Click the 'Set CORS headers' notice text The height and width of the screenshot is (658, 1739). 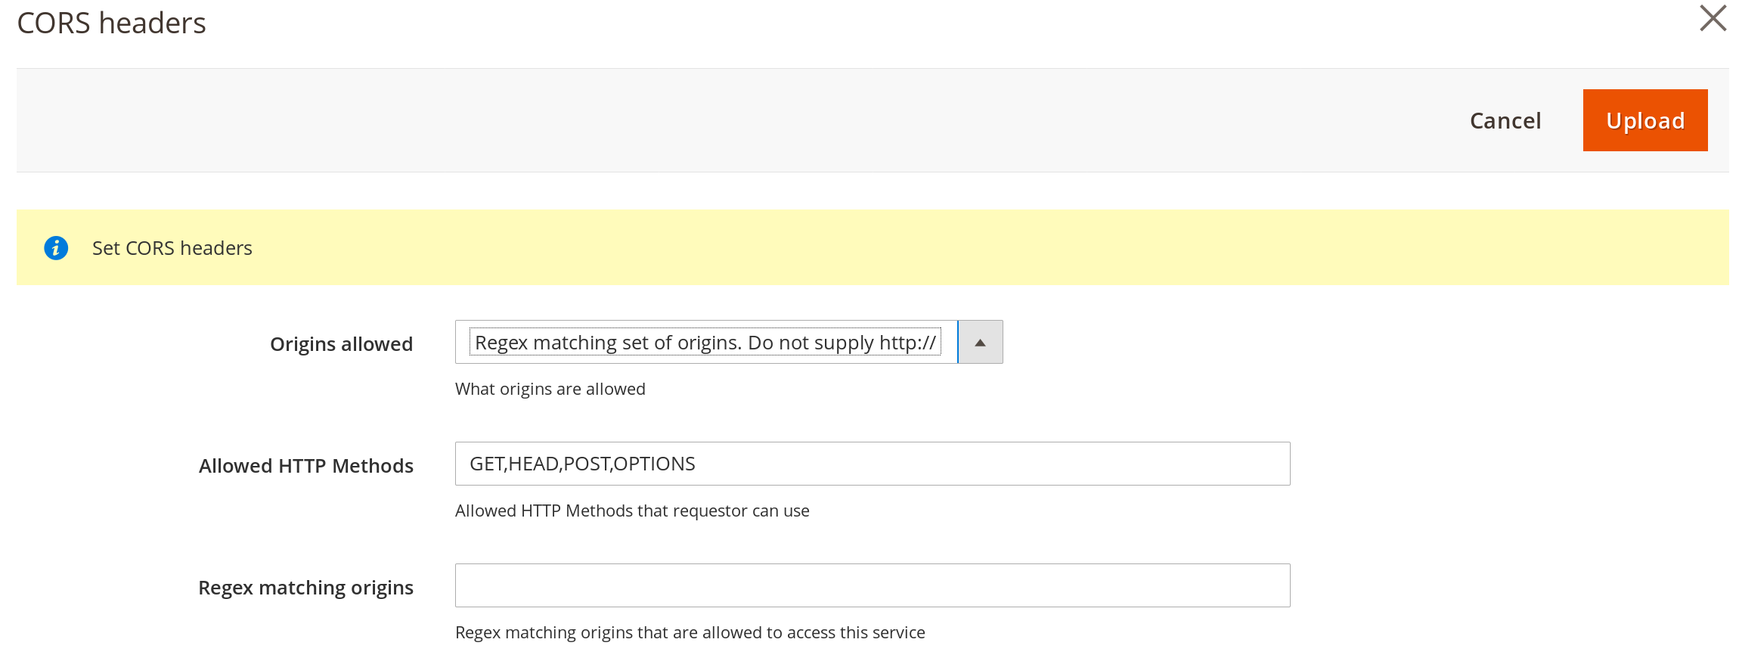[172, 248]
